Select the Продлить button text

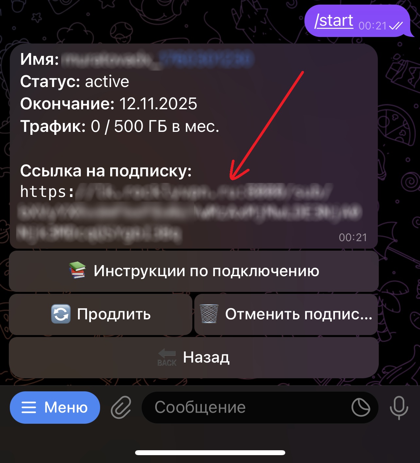click(x=114, y=314)
